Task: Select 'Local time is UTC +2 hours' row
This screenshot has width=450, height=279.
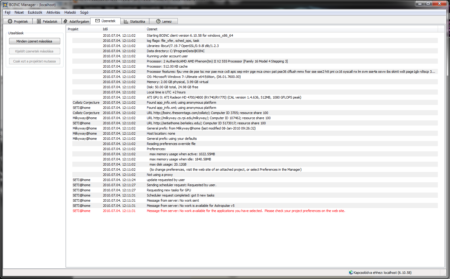Action: (x=255, y=92)
